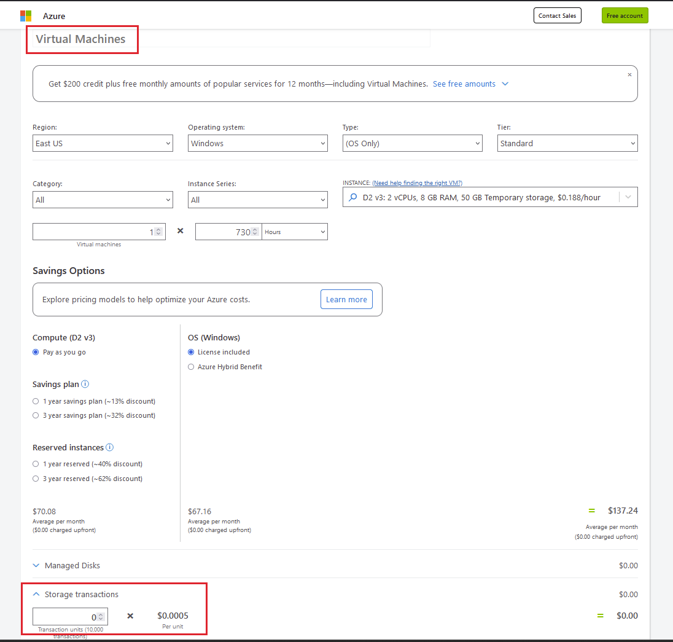
Task: Click the Microsoft logo icon
Action: [x=25, y=15]
